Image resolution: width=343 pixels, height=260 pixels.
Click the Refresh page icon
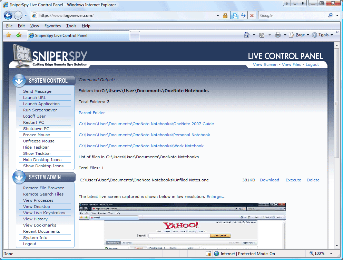pos(243,16)
